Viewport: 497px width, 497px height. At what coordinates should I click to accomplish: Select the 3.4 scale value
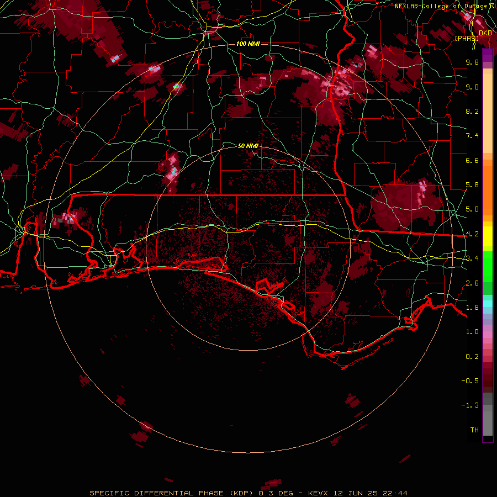tap(472, 258)
